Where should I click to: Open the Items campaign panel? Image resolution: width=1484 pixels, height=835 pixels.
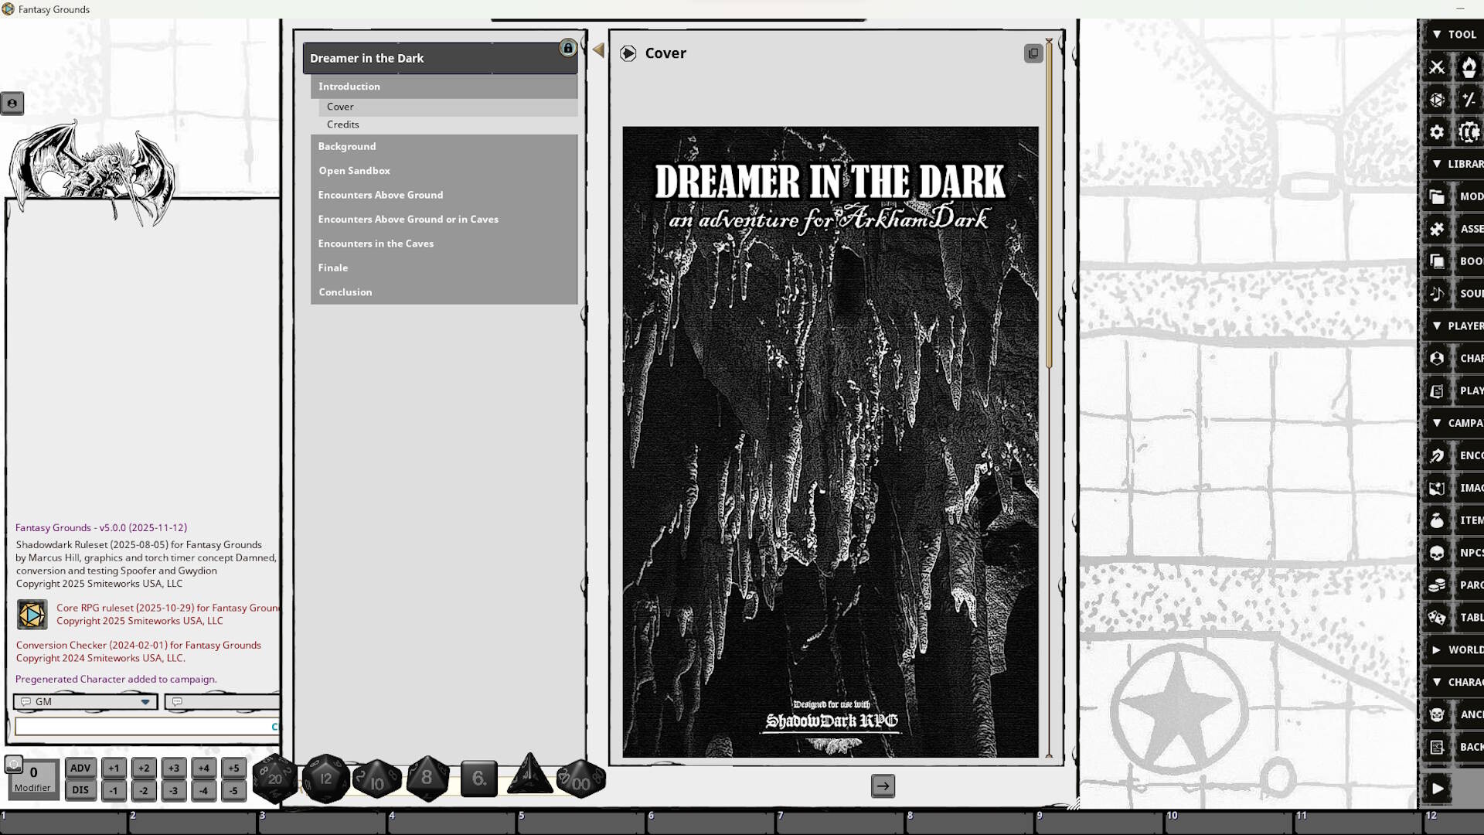(x=1438, y=520)
